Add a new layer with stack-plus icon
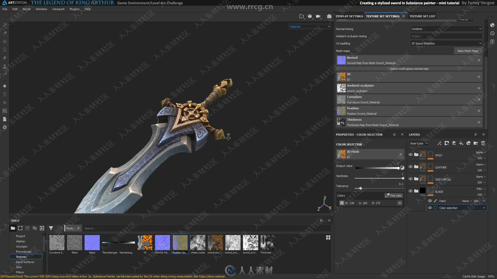Screen dimensions: 497x279 click(454, 143)
